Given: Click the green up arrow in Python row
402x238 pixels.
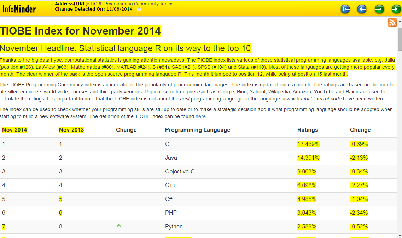Looking at the screenshot, I should pyautogui.click(x=119, y=225).
